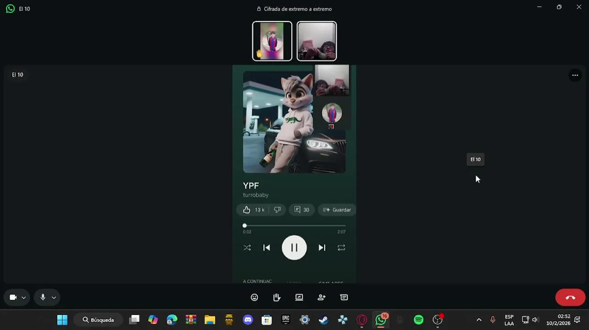Open Discord from taskbar
This screenshot has width=589, height=330.
click(x=248, y=320)
